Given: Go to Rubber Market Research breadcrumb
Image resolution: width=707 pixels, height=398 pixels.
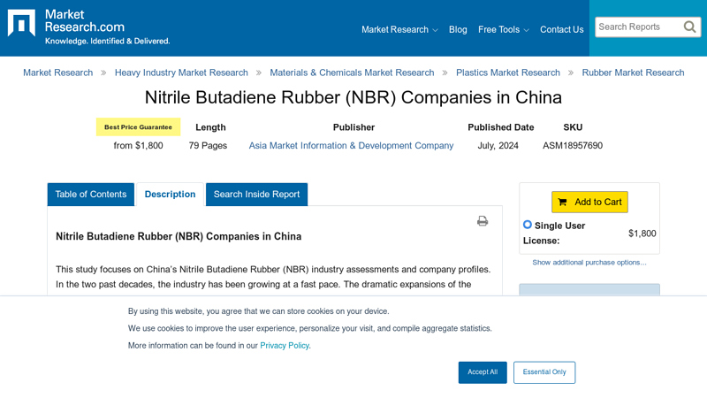Looking at the screenshot, I should pos(633,73).
